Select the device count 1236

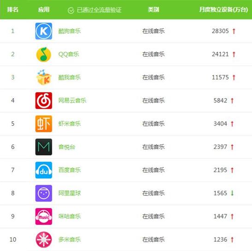[220, 239]
